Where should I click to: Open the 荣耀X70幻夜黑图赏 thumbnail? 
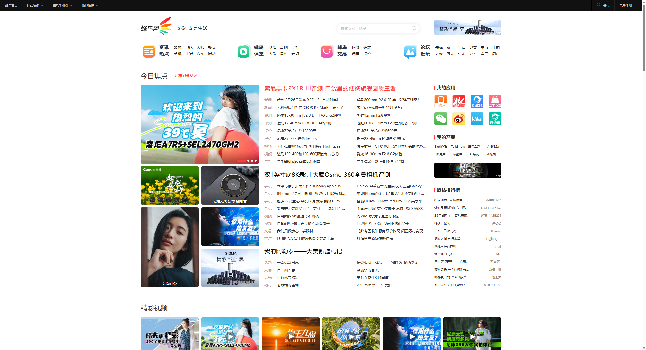tap(230, 185)
